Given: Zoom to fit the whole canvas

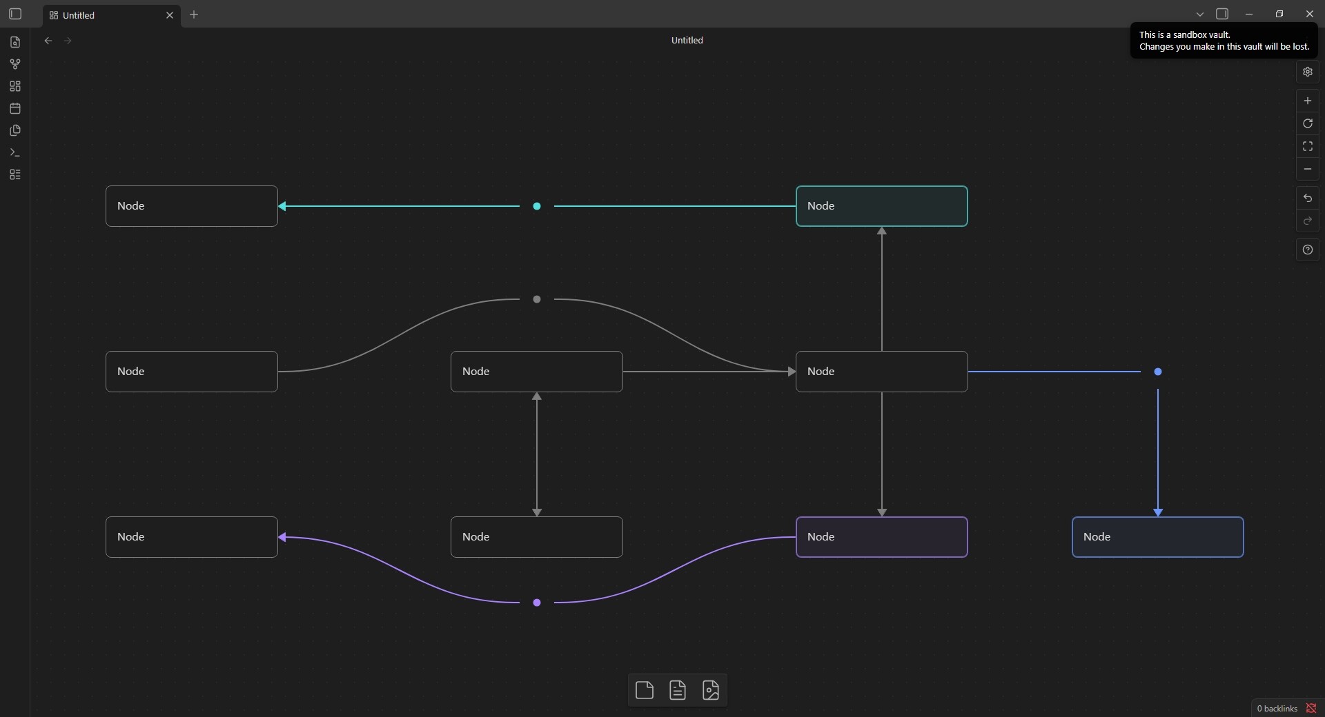Looking at the screenshot, I should [x=1307, y=146].
